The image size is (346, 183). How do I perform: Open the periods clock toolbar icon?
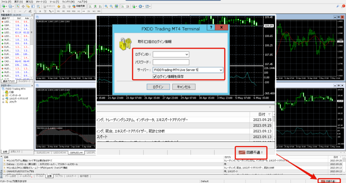coord(141,6)
